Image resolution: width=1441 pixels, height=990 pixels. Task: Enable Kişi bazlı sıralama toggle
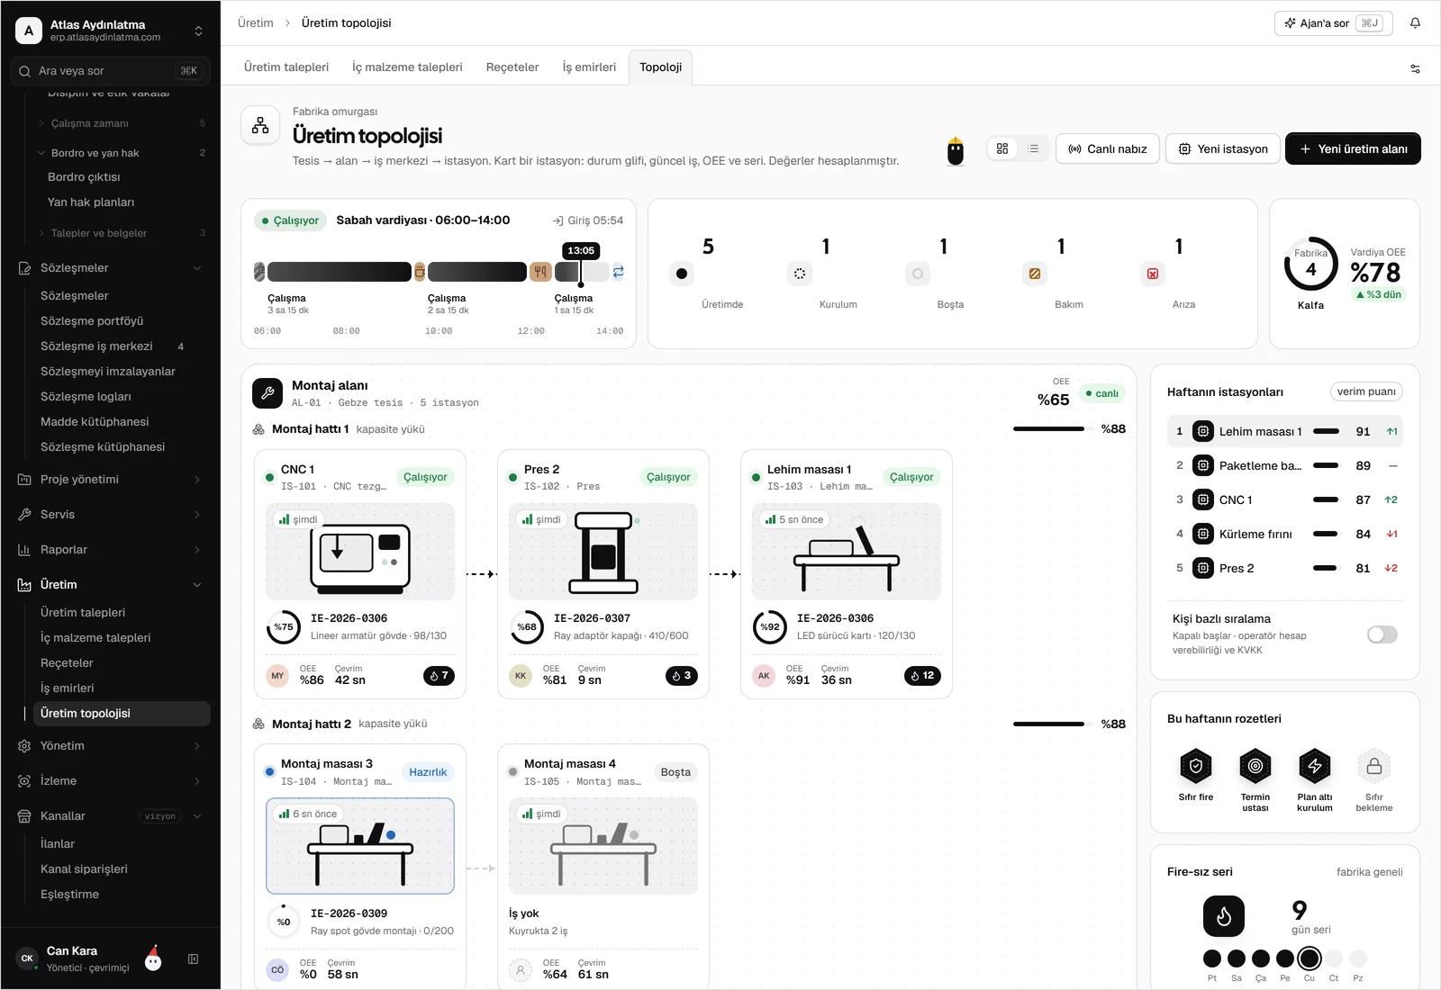click(x=1382, y=634)
